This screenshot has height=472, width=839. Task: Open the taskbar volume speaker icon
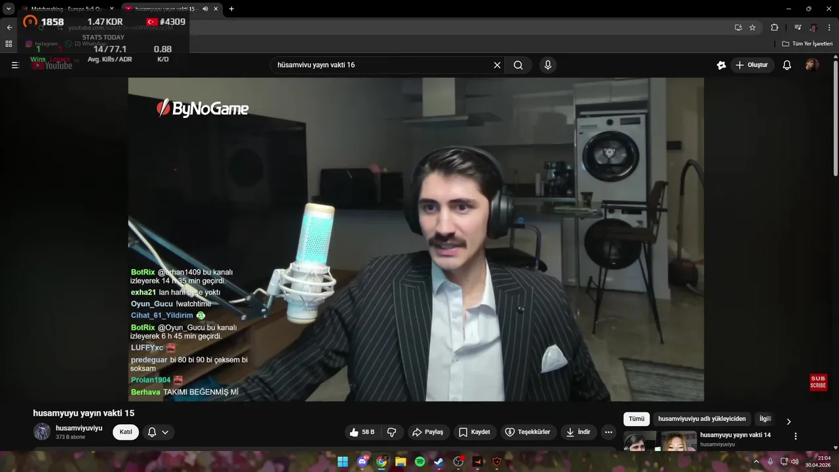[x=795, y=462]
